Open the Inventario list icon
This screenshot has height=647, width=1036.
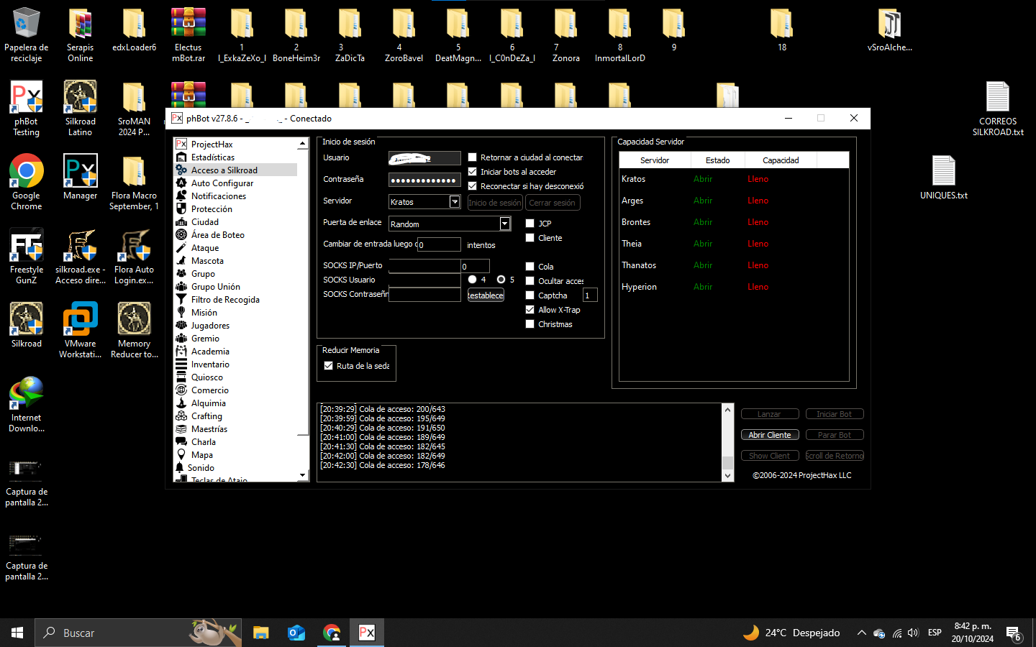[x=181, y=364]
